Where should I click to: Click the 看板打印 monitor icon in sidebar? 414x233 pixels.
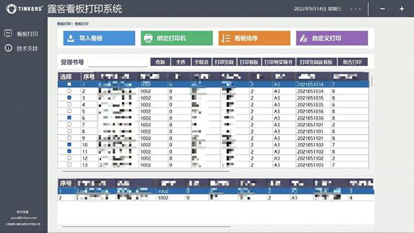click(8, 33)
